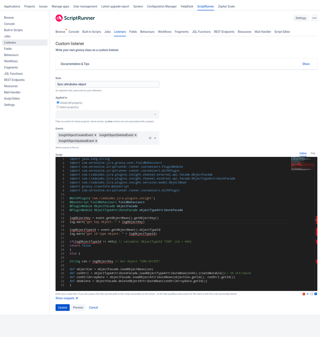Switch the script source to File tab
Image resolution: width=320 pixels, height=337 pixels.
(313, 153)
